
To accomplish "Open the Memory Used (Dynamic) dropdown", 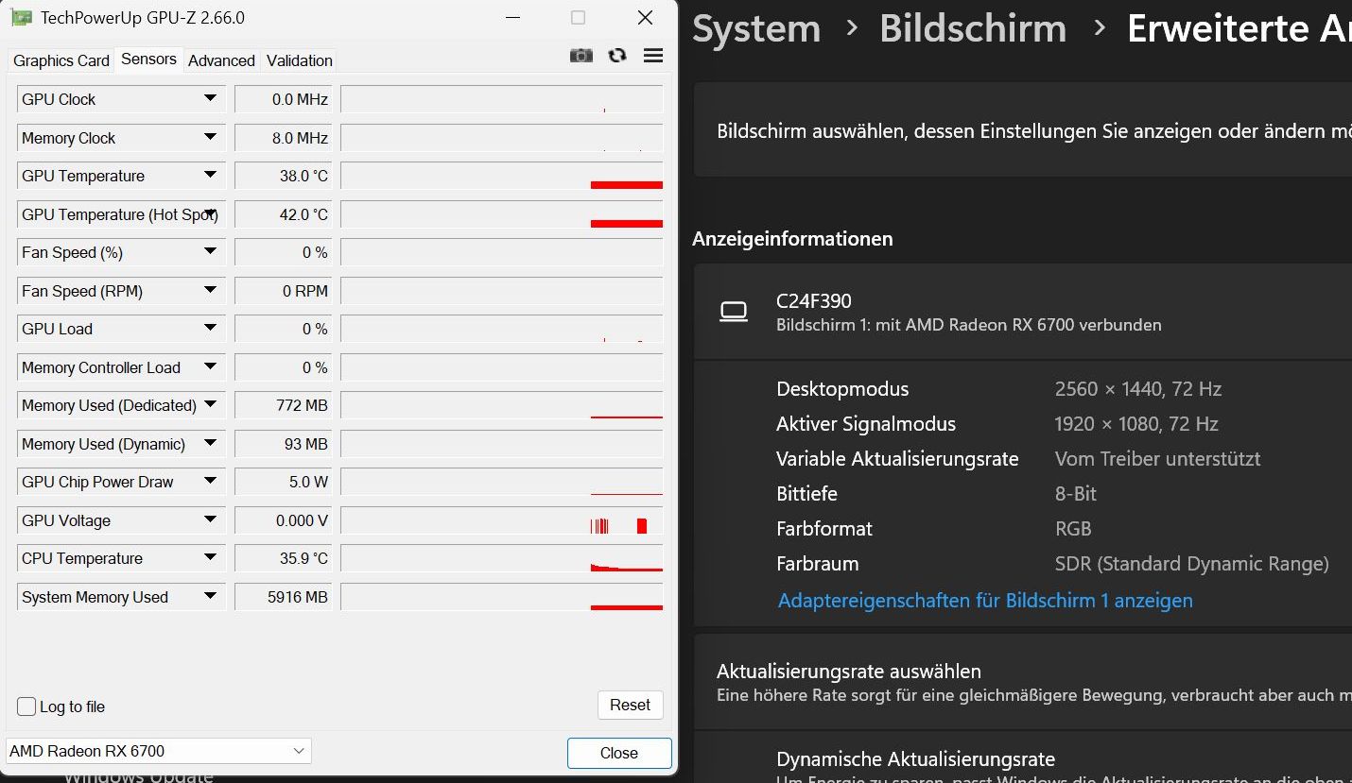I will coord(210,444).
